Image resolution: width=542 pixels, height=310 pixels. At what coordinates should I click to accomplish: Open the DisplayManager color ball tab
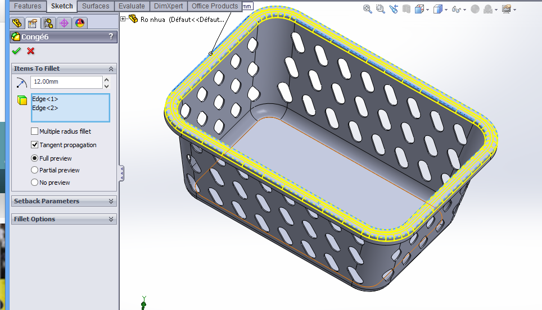tap(79, 23)
